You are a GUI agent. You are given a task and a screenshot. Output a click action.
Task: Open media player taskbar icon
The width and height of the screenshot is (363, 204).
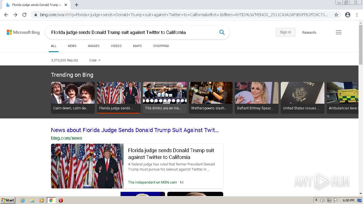click(42, 200)
